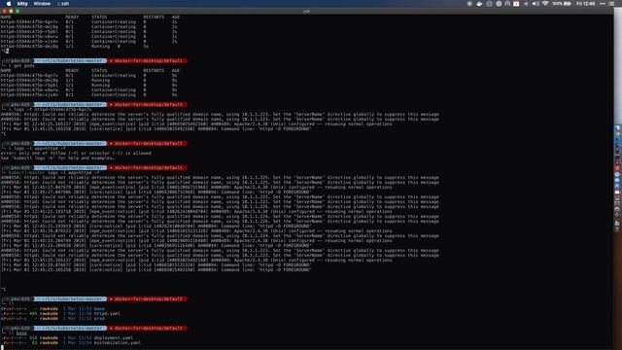The width and height of the screenshot is (622, 350).
Task: Open the zsh menu bar item
Action: pos(63,4)
